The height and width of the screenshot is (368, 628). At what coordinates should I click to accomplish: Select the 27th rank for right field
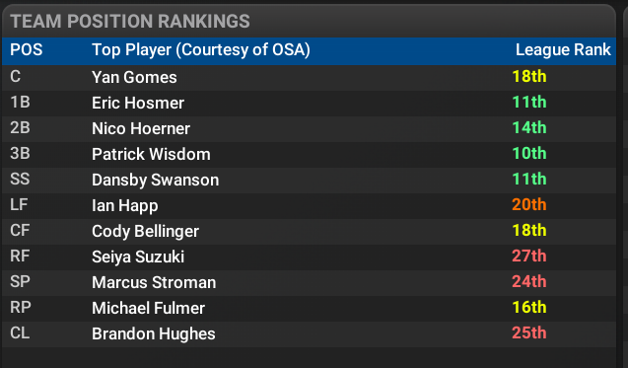click(529, 256)
